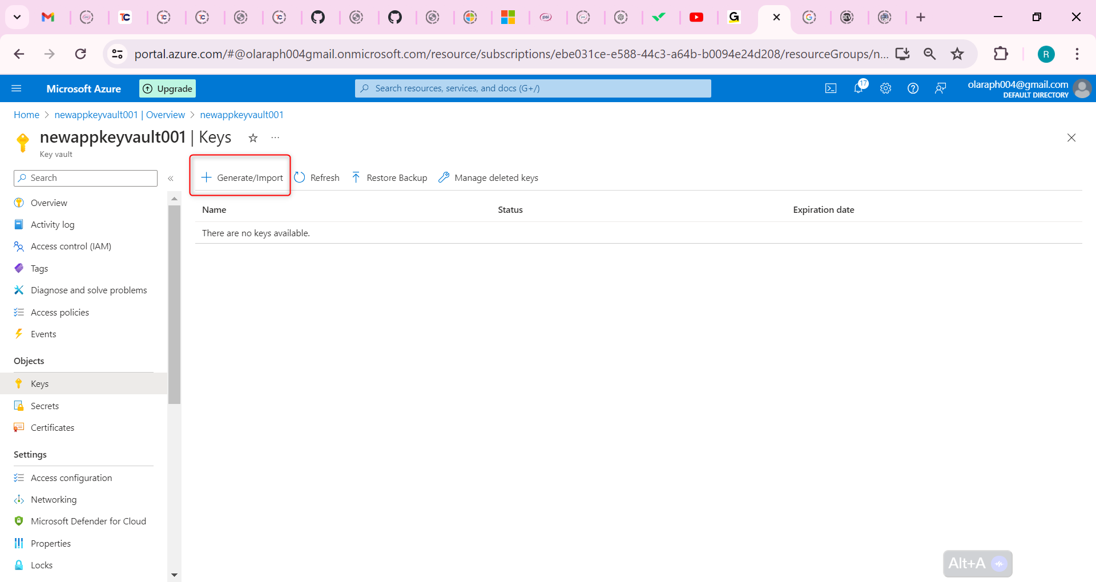
Task: Open the more options ellipsis beside title
Action: click(275, 138)
